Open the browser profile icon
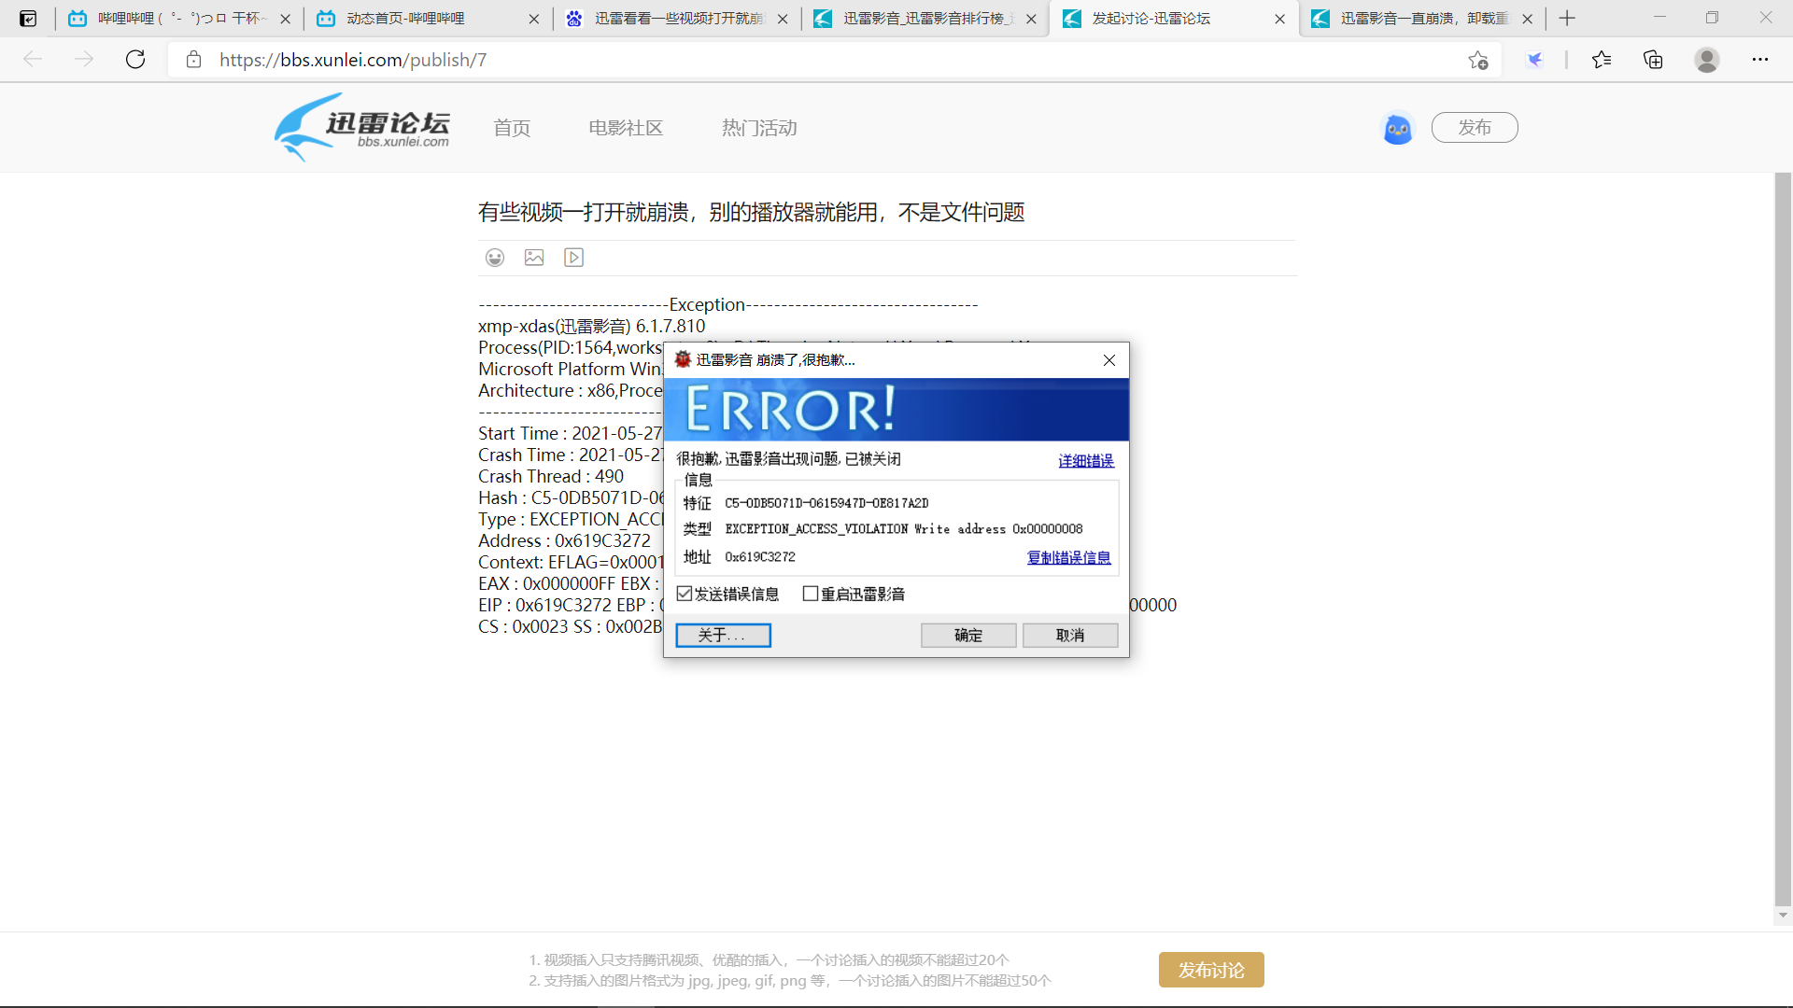 (x=1706, y=59)
